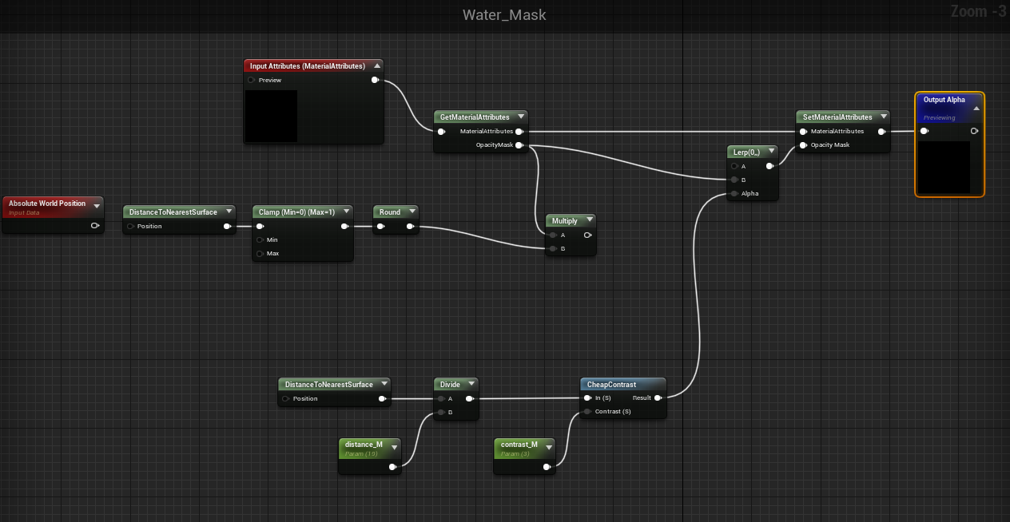Click the contrast_M parameter output pin
This screenshot has width=1010, height=522.
(547, 467)
